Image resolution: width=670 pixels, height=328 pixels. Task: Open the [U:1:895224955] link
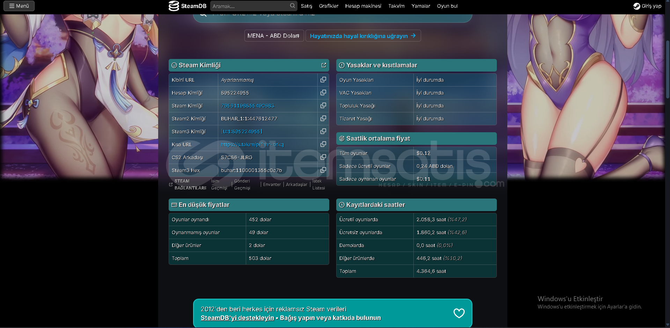(x=242, y=132)
